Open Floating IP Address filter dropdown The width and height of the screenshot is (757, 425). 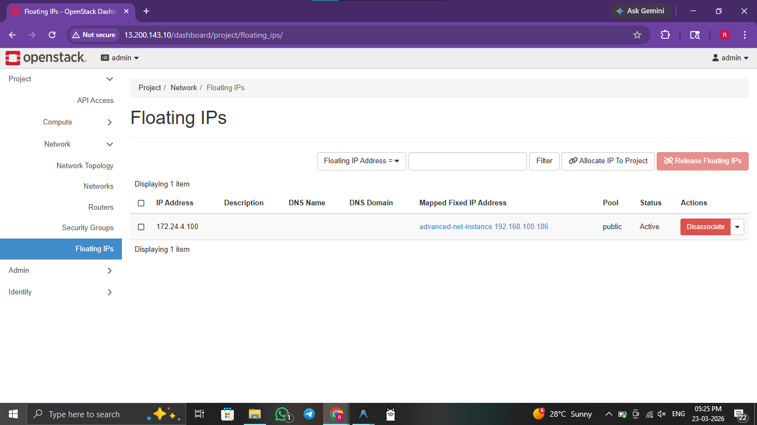(x=361, y=161)
